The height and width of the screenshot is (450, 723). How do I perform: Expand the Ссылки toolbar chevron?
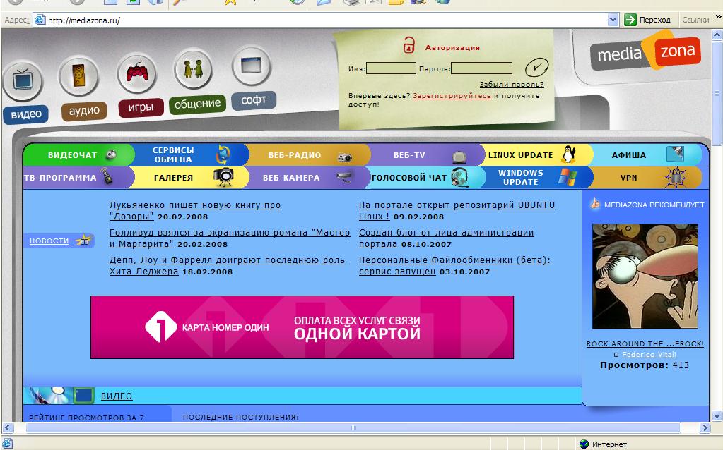click(x=718, y=17)
